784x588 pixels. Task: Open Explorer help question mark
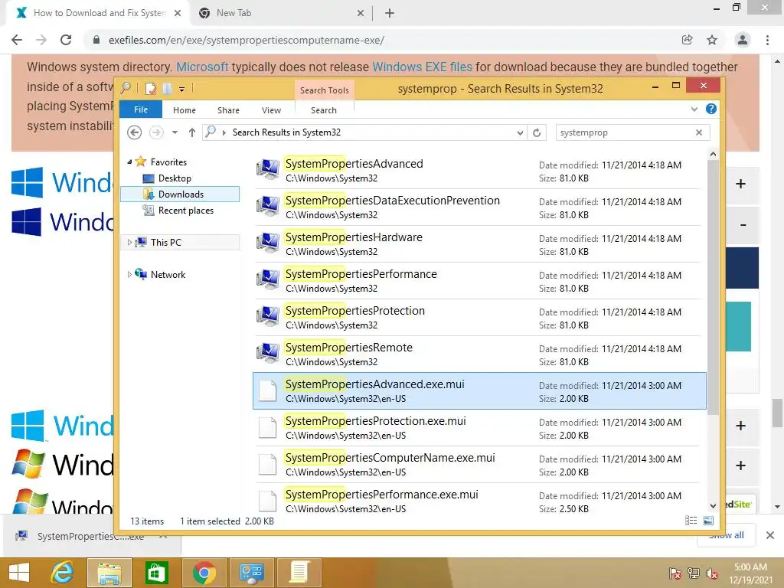711,109
